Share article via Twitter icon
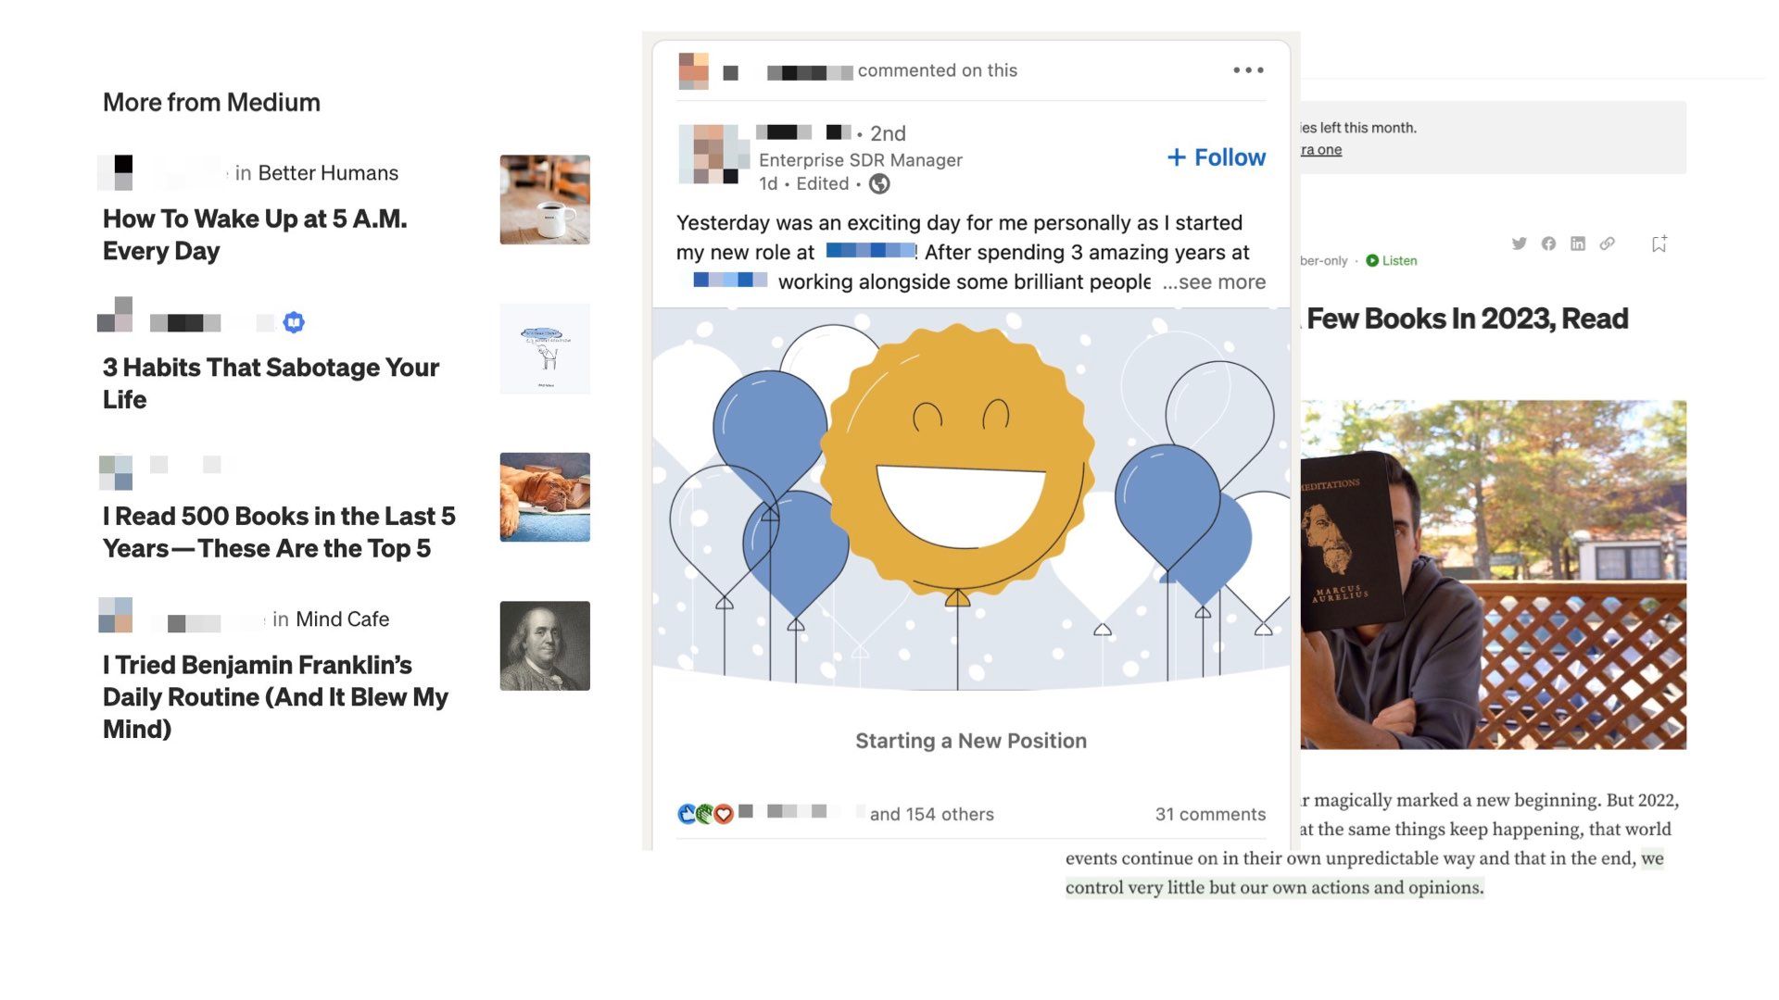Image resolution: width=1779 pixels, height=1000 pixels. (x=1519, y=244)
